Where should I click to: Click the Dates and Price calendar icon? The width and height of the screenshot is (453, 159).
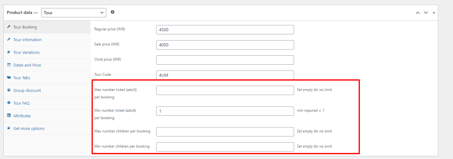click(9, 65)
